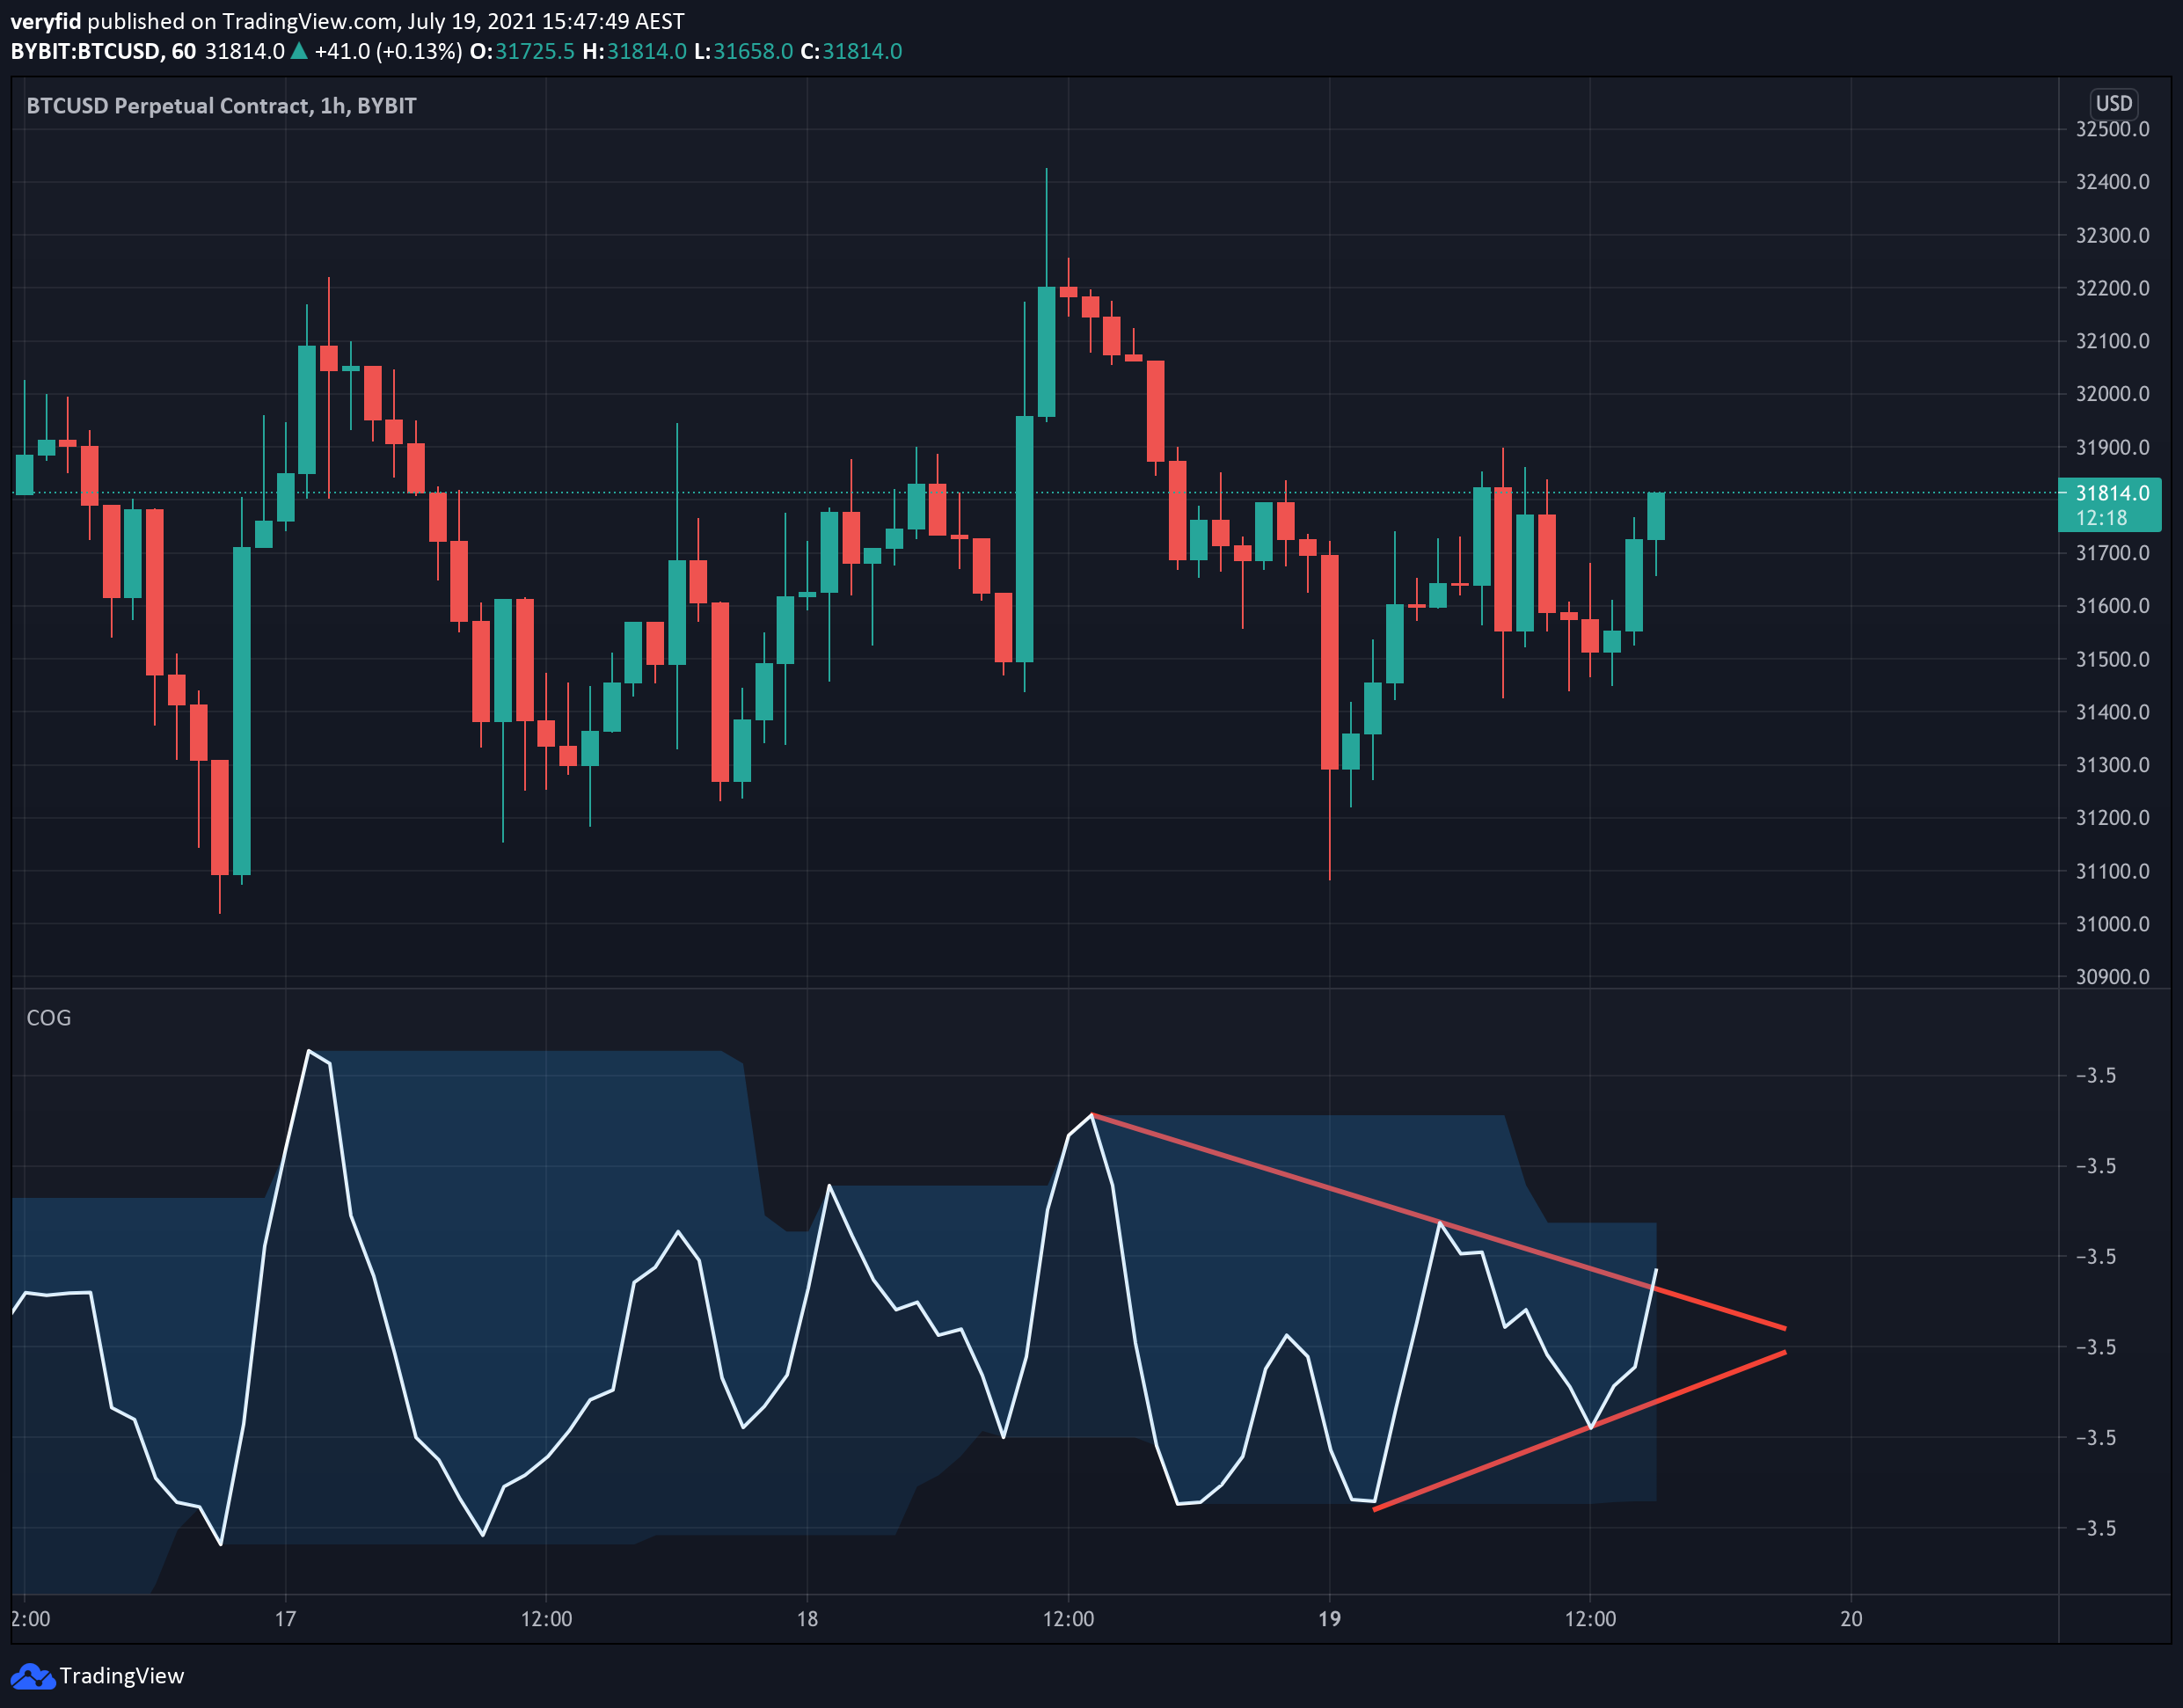
Task: Click the +41.0 (+0.13%) change text
Action: [388, 52]
